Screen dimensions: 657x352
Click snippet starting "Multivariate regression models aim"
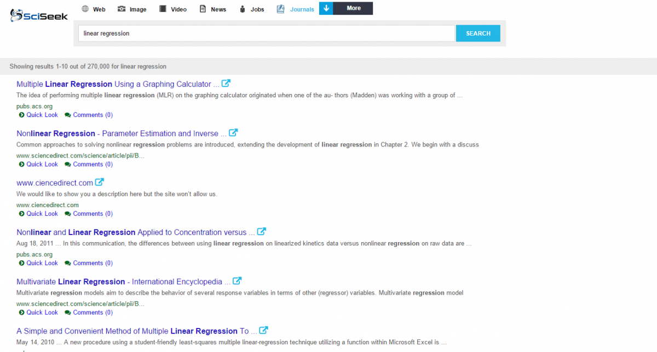coord(240,293)
